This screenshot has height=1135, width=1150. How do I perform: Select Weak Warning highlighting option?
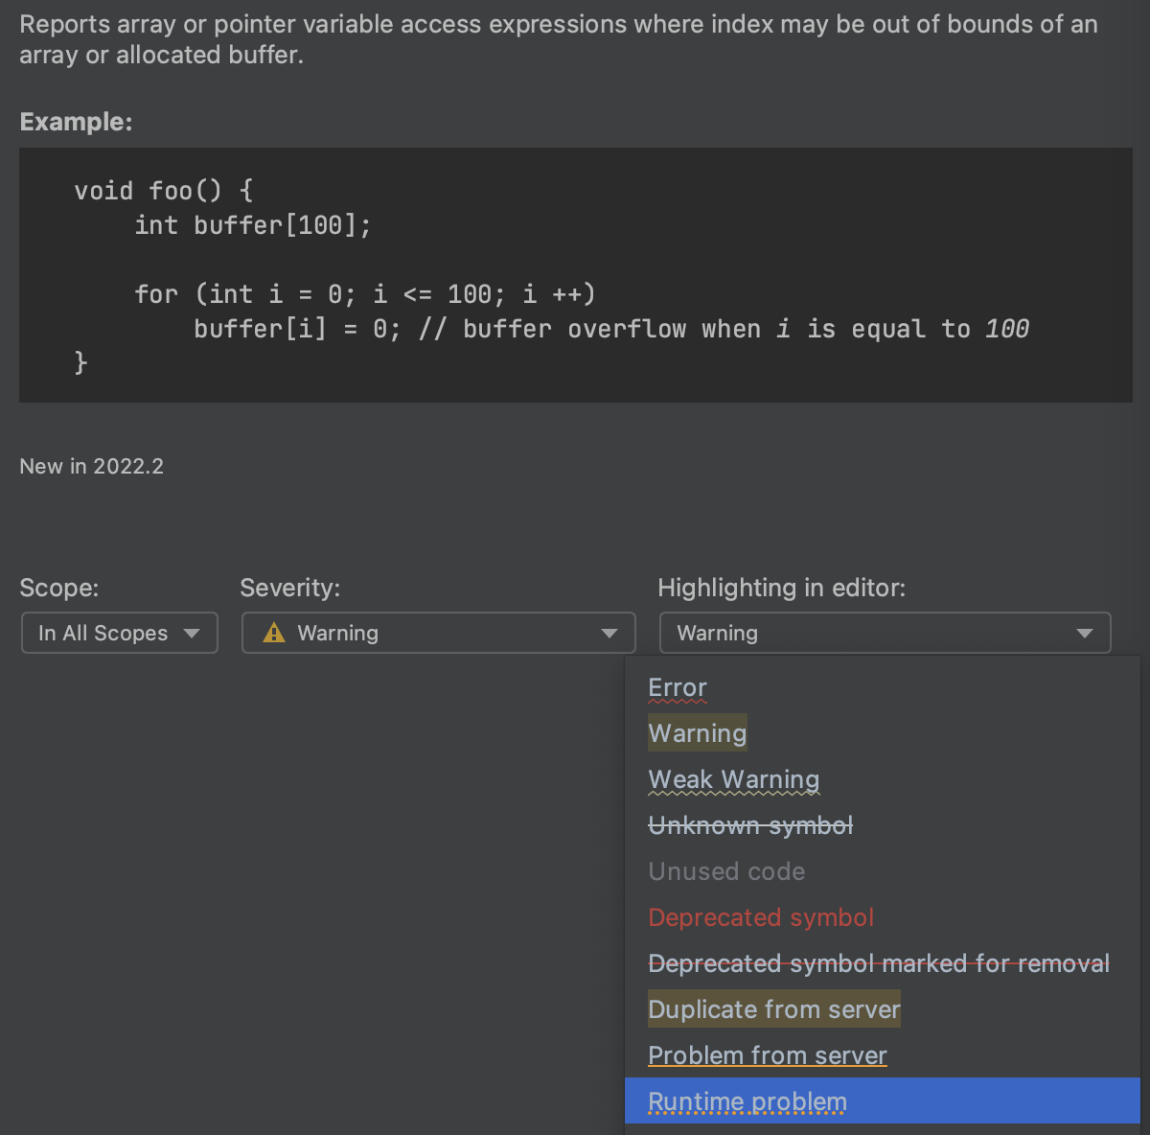pyautogui.click(x=883, y=779)
